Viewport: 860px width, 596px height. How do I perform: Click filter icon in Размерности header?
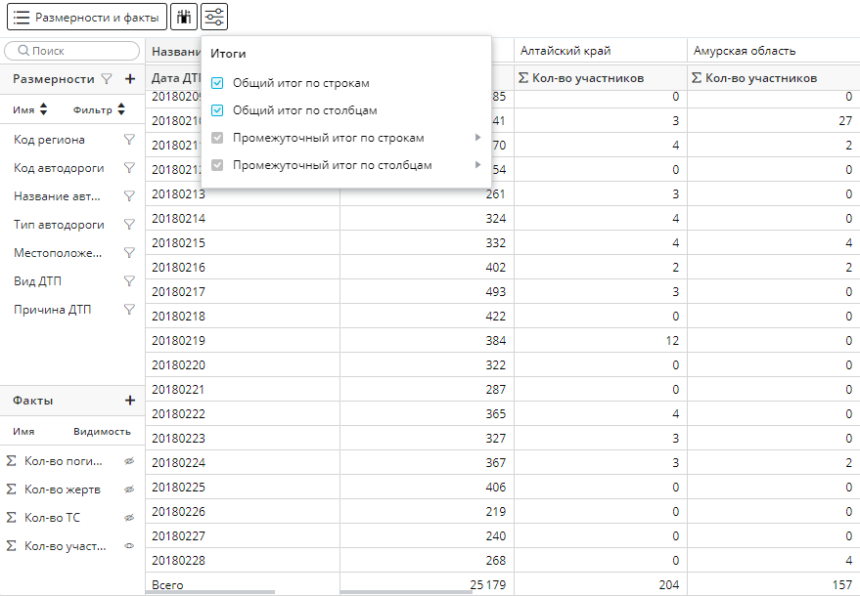click(107, 79)
